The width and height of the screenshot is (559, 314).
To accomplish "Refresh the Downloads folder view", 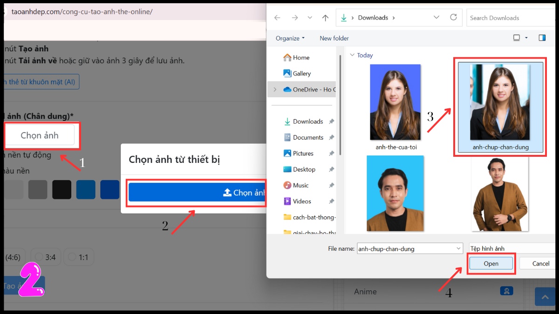I will pyautogui.click(x=453, y=17).
